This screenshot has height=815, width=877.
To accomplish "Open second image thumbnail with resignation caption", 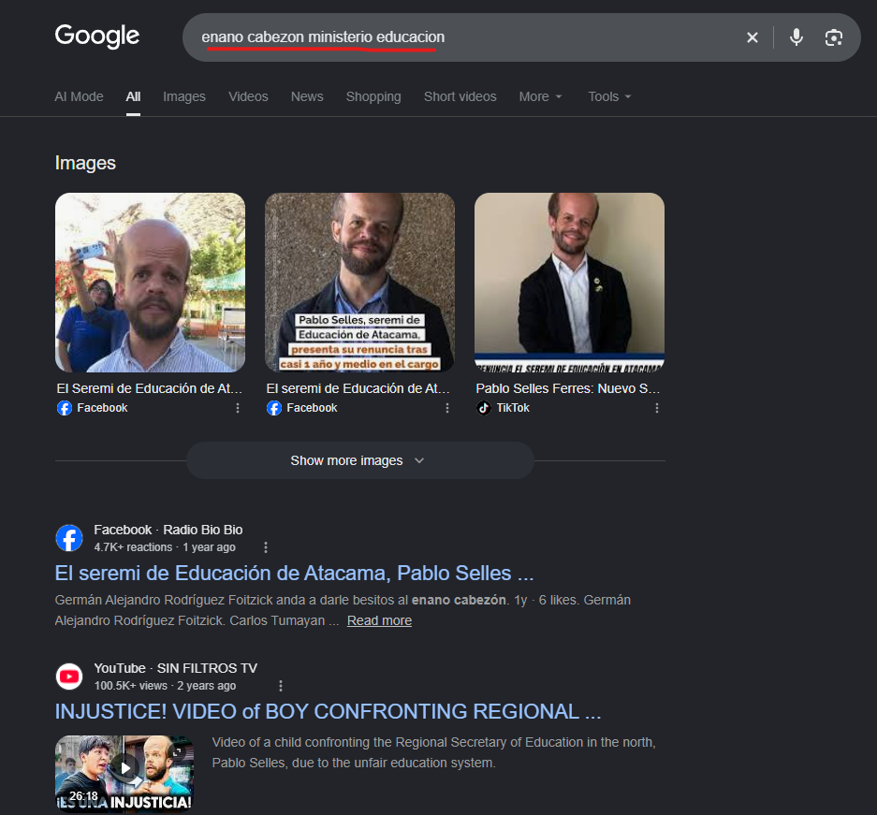I will point(359,283).
